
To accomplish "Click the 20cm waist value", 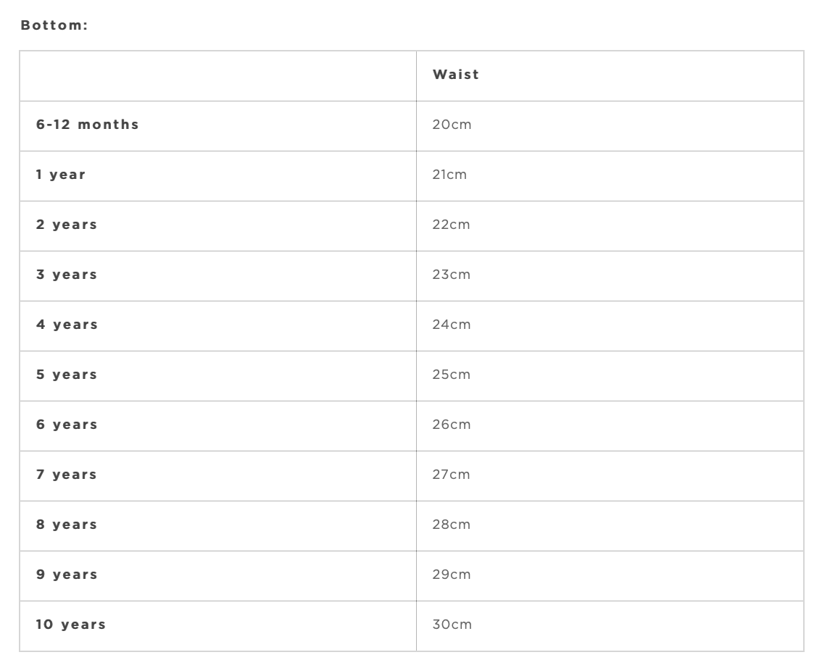I will coord(452,125).
